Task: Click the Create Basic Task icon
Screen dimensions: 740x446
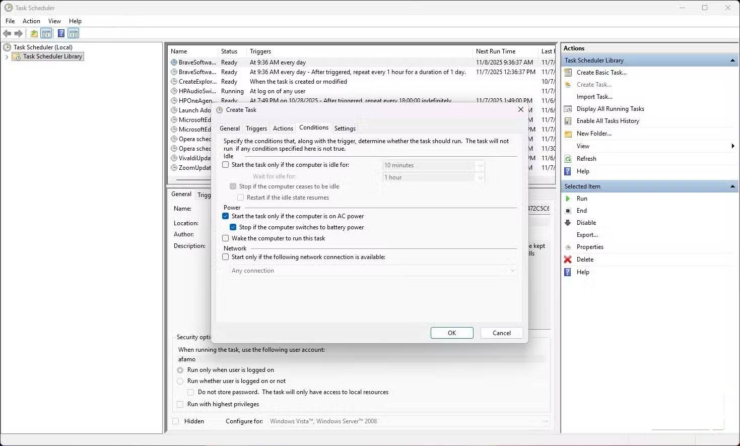Action: 568,73
